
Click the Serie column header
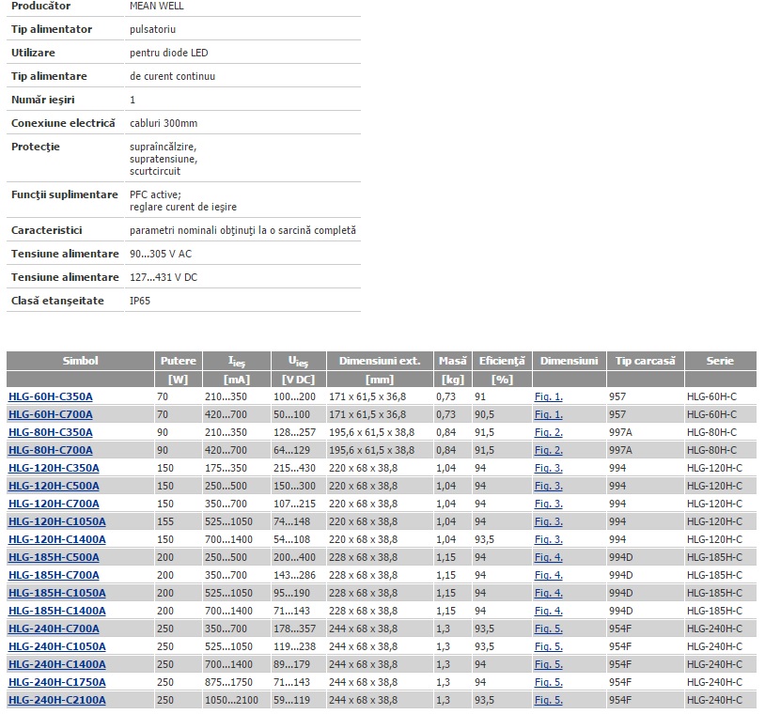point(720,361)
